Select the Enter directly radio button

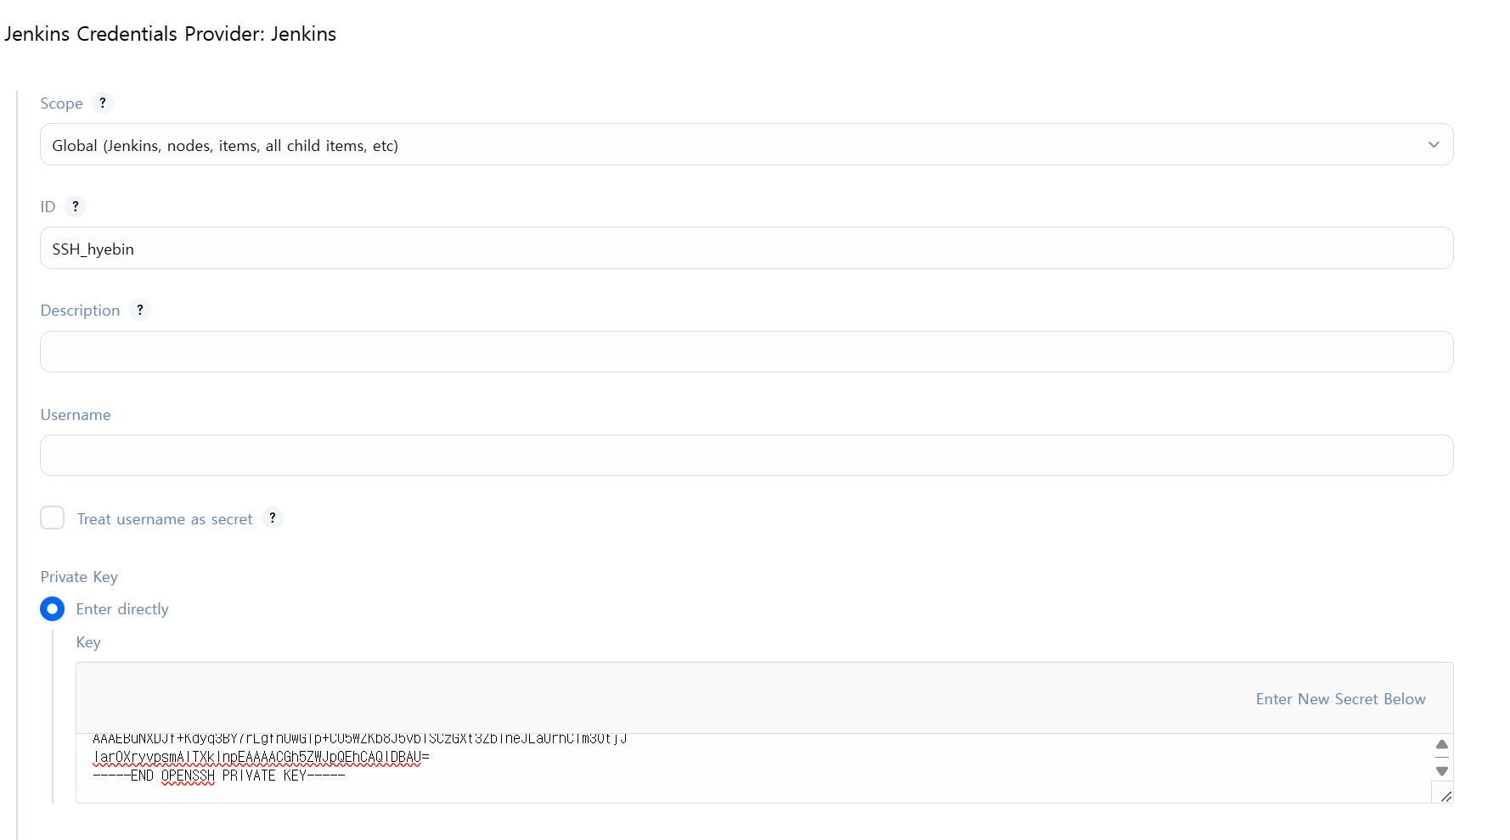53,608
